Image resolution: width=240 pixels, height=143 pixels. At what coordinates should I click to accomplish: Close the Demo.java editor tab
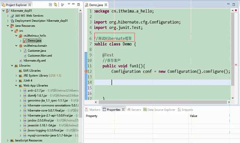click(x=106, y=5)
